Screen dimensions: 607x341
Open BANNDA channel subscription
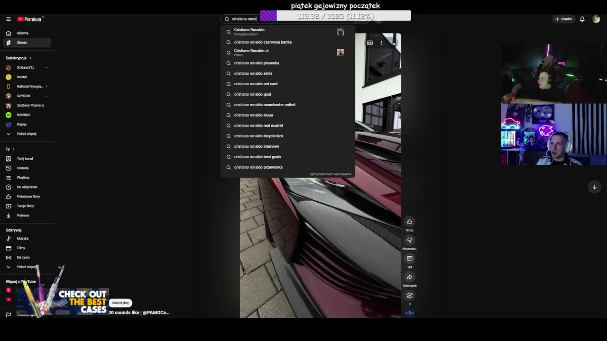(27, 115)
